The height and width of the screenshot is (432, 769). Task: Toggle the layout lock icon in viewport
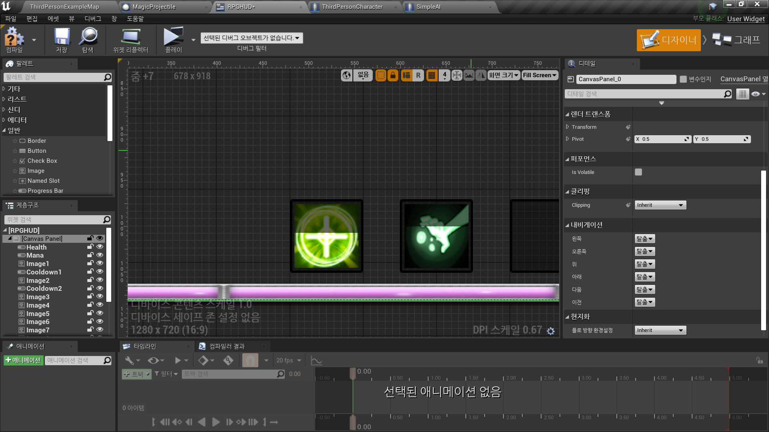(x=393, y=75)
